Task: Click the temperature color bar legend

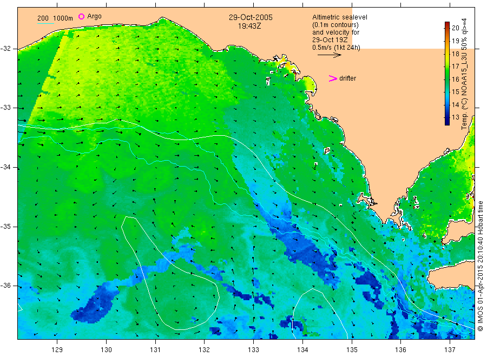Action: point(447,74)
